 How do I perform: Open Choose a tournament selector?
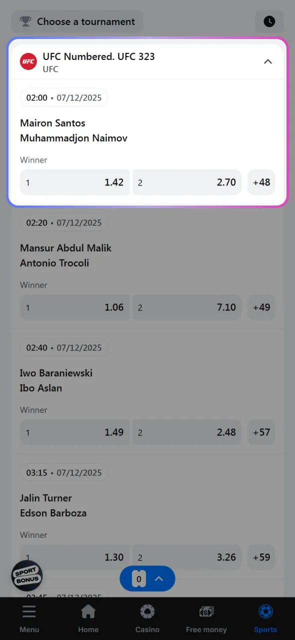(x=77, y=21)
